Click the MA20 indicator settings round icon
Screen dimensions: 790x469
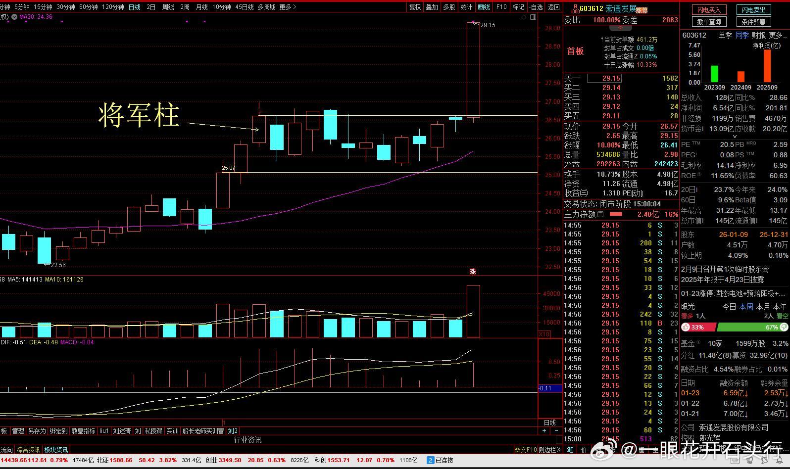coord(14,17)
